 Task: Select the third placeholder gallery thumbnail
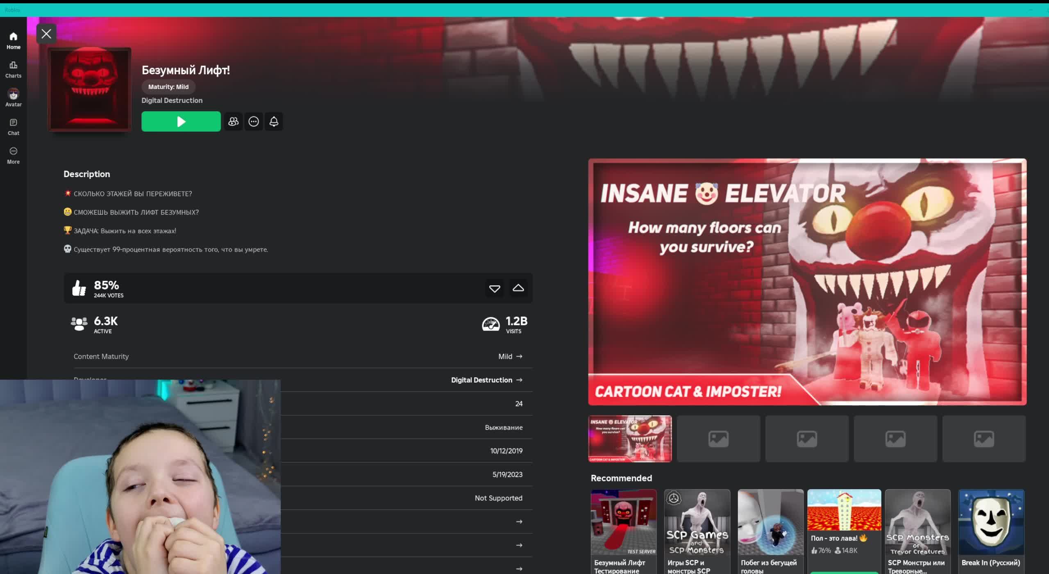click(807, 439)
